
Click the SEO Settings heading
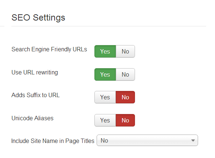coord(38,18)
